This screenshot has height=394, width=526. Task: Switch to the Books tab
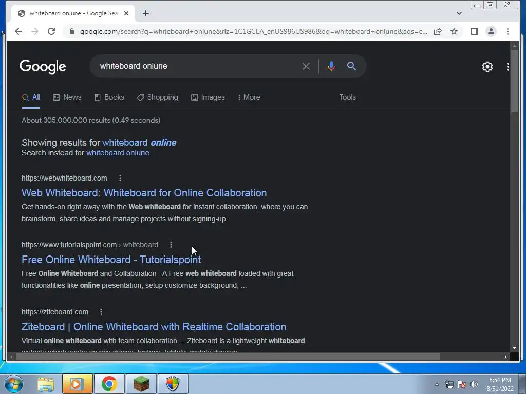click(x=109, y=97)
